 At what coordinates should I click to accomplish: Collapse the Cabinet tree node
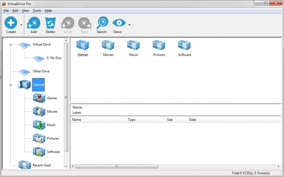point(10,85)
